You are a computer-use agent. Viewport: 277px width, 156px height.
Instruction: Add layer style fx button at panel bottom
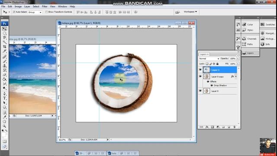point(207,127)
